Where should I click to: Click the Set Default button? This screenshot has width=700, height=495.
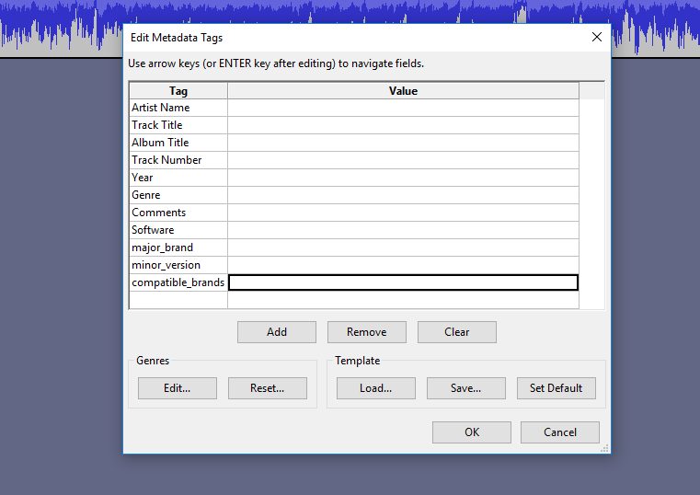tap(557, 388)
